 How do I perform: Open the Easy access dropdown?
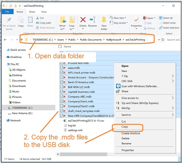(120, 23)
